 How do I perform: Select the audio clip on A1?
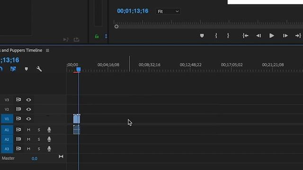click(x=77, y=130)
